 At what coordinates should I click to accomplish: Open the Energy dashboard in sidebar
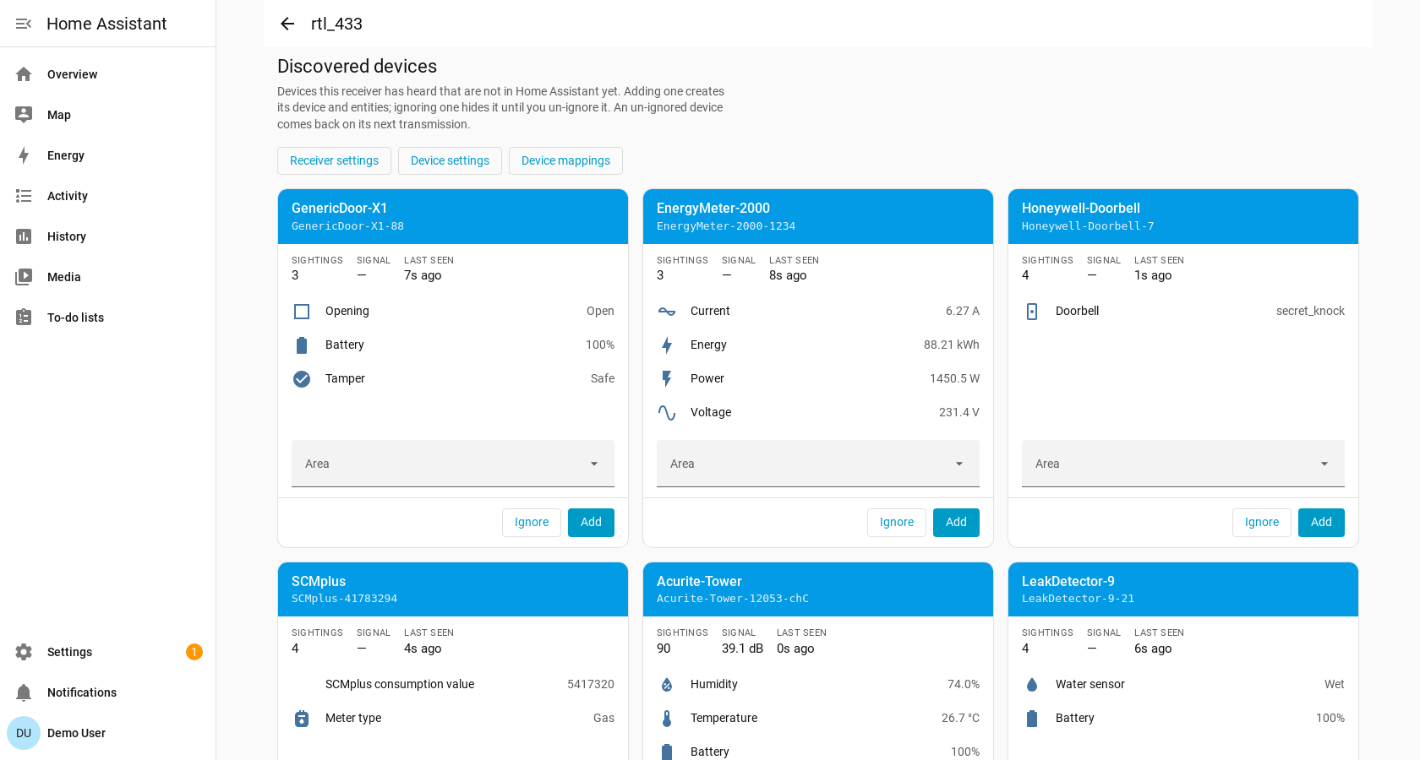pos(108,155)
